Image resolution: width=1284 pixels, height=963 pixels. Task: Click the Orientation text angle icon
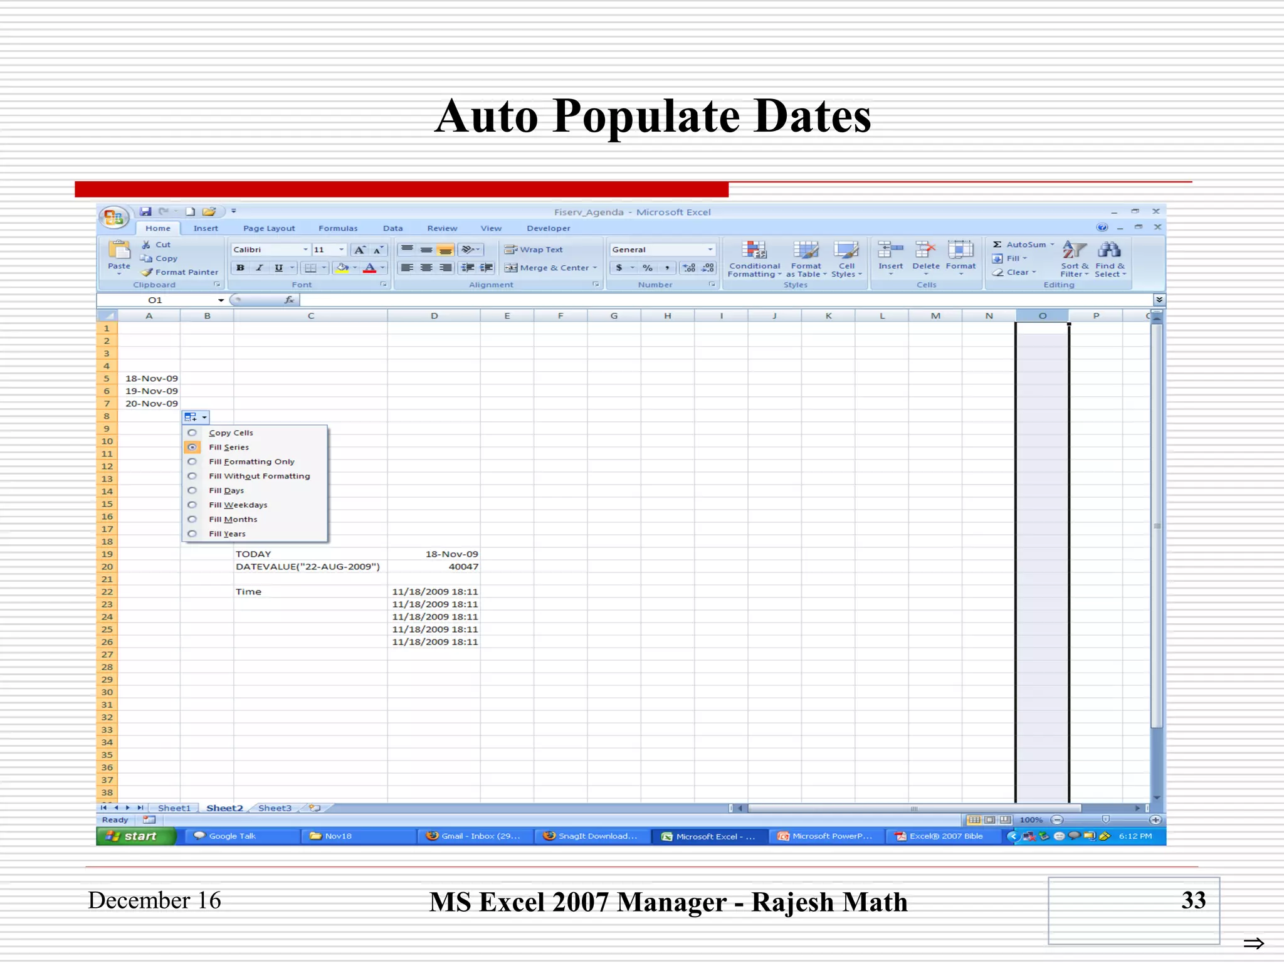[468, 250]
